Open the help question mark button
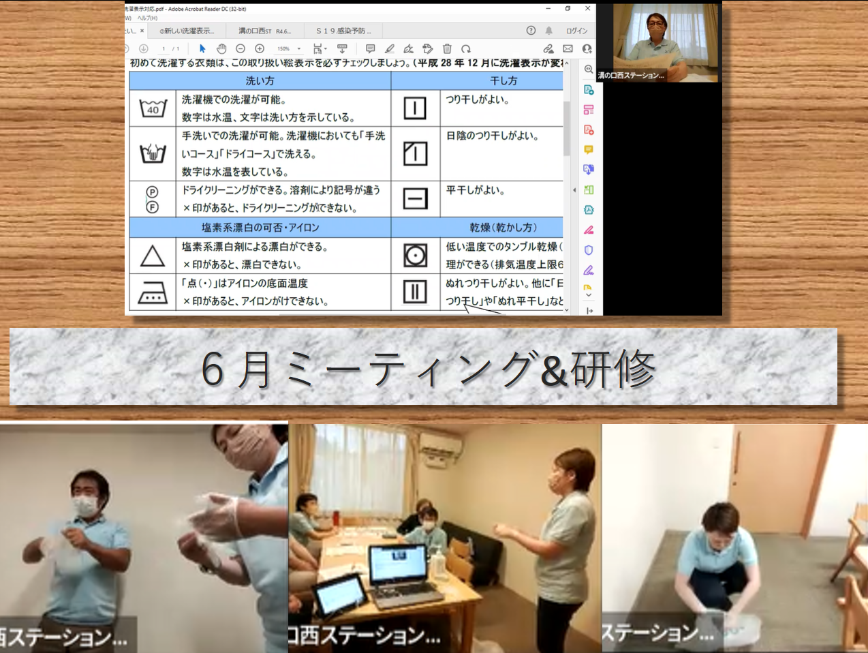Screen dimensions: 868x653 531,31
